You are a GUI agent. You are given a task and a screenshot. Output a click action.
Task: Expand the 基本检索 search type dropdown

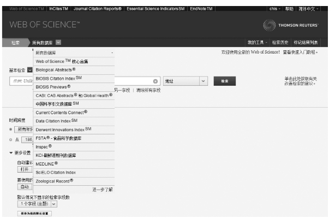coord(29,70)
